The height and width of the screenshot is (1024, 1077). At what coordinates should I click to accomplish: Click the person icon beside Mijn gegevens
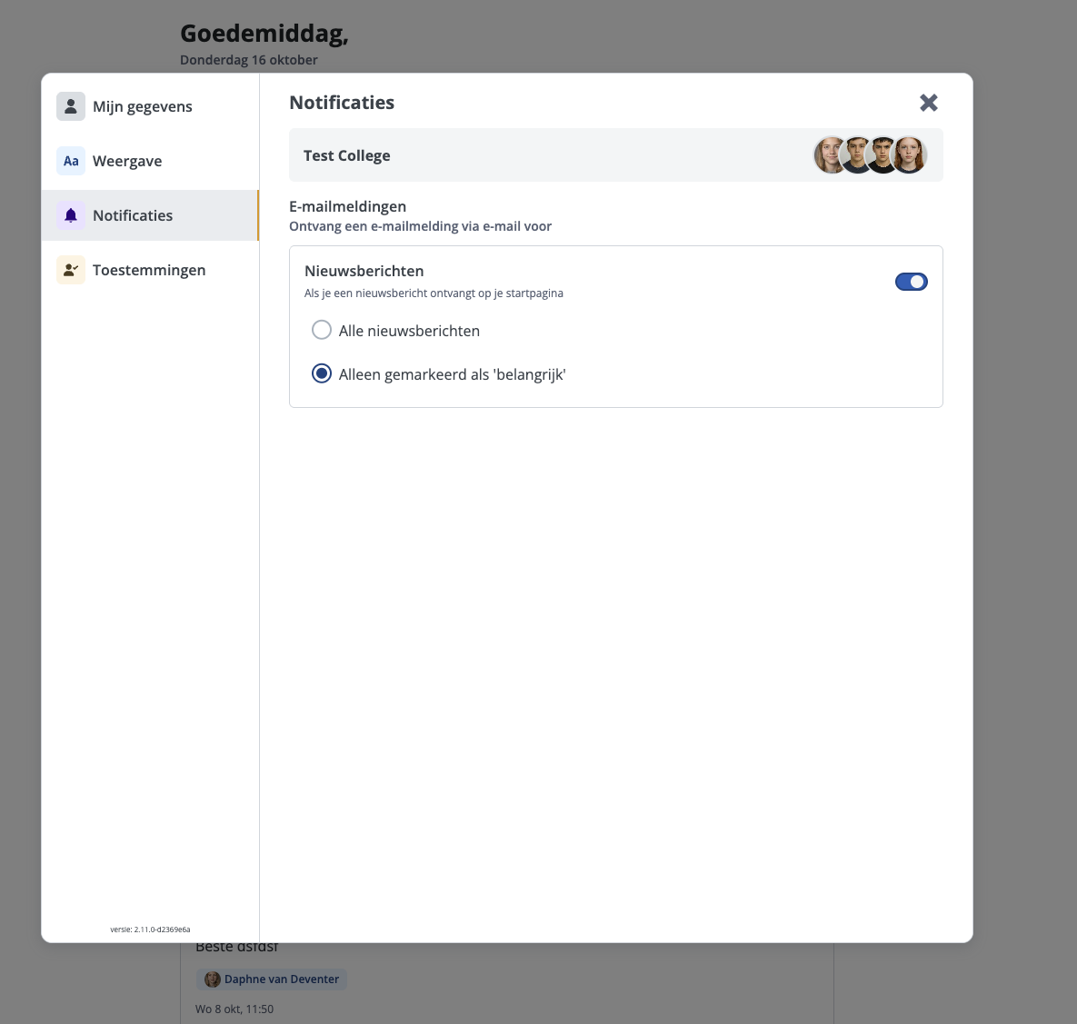[x=71, y=106]
